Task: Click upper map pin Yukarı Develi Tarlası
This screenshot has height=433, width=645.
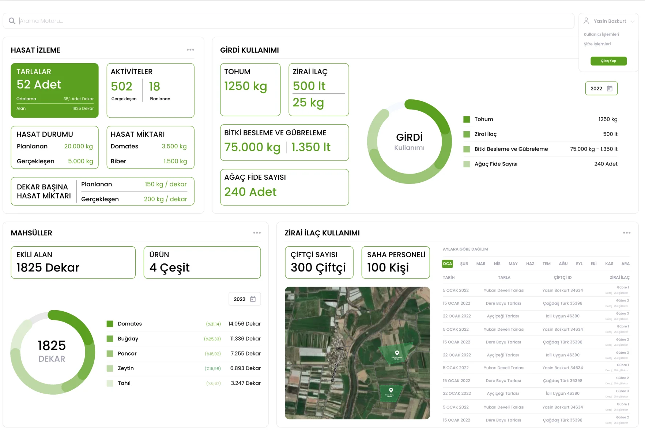Action: [x=397, y=353]
